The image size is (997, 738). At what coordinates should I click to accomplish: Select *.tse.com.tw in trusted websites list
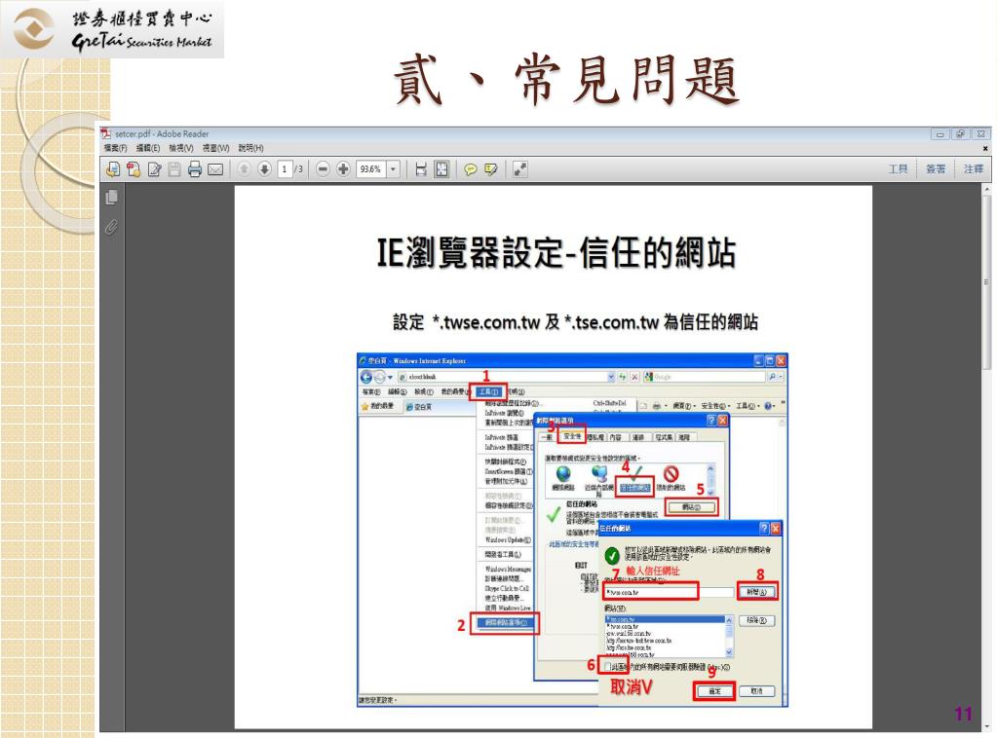pyautogui.click(x=665, y=619)
